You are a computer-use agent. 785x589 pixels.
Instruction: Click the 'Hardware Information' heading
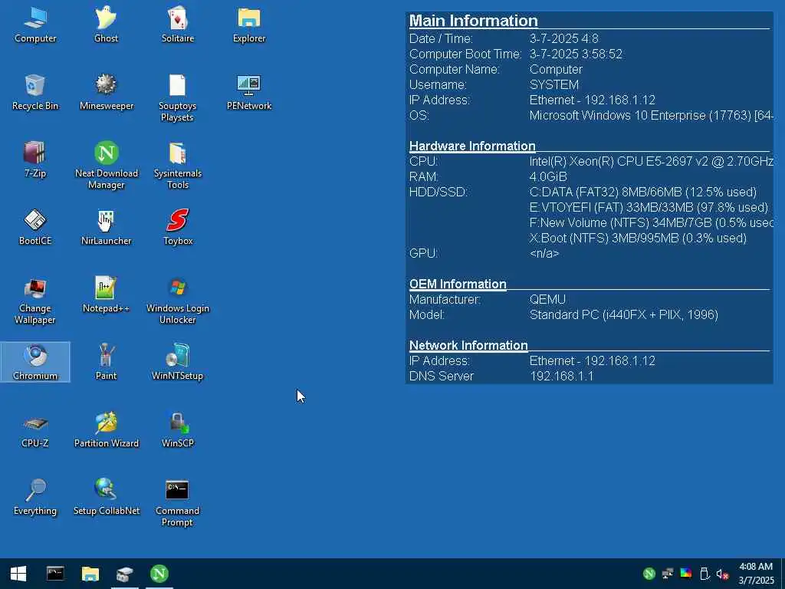click(x=472, y=146)
